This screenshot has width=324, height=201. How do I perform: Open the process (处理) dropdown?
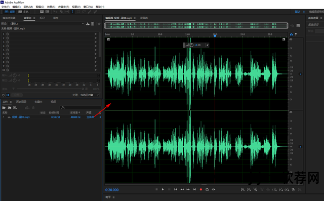(90, 95)
